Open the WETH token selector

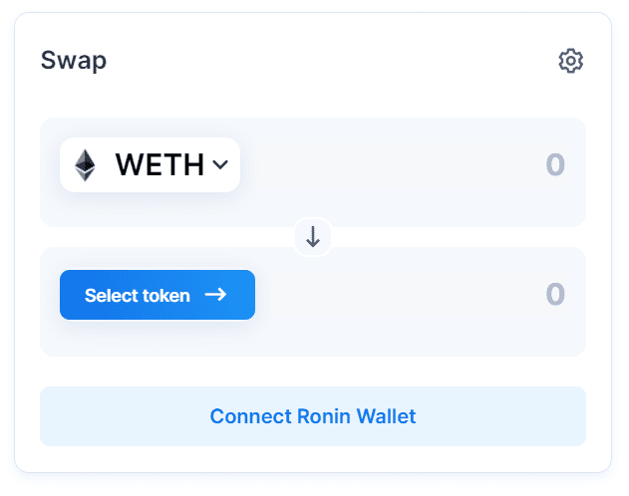click(x=150, y=164)
